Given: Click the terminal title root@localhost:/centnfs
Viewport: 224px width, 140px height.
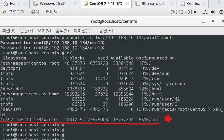Looking at the screenshot, I should click(x=114, y=21).
